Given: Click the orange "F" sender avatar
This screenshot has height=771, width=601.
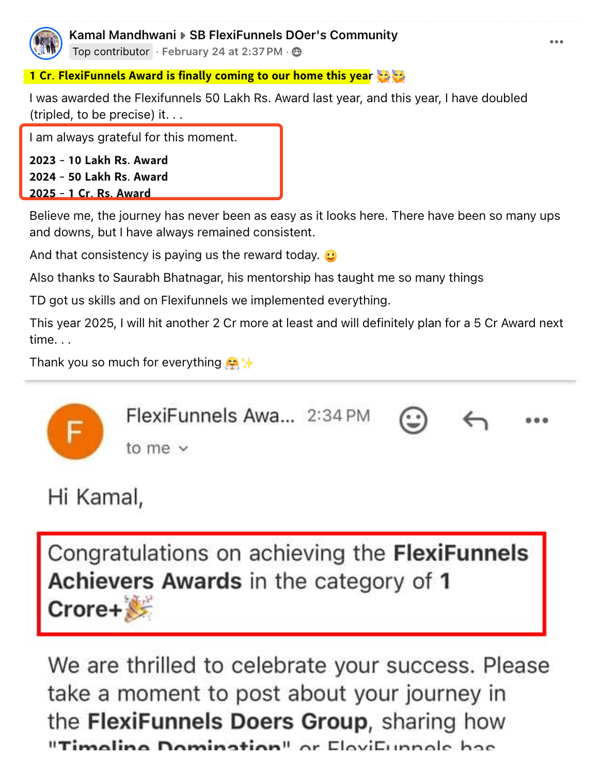Looking at the screenshot, I should (75, 431).
